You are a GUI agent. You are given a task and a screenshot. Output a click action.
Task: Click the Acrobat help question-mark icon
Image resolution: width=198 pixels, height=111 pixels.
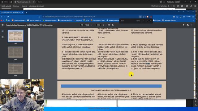[x=161, y=2]
